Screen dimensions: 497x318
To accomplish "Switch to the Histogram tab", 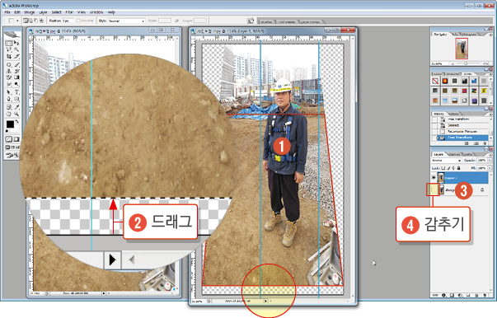I will tap(469, 34).
